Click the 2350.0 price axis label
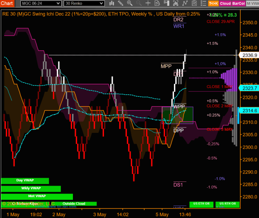Viewport: 259px width, 218px height. pos(250,22)
